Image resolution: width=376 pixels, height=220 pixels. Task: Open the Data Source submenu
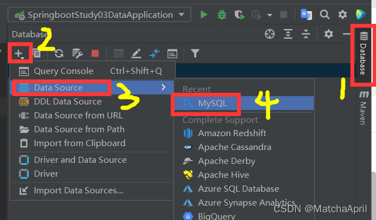point(92,87)
